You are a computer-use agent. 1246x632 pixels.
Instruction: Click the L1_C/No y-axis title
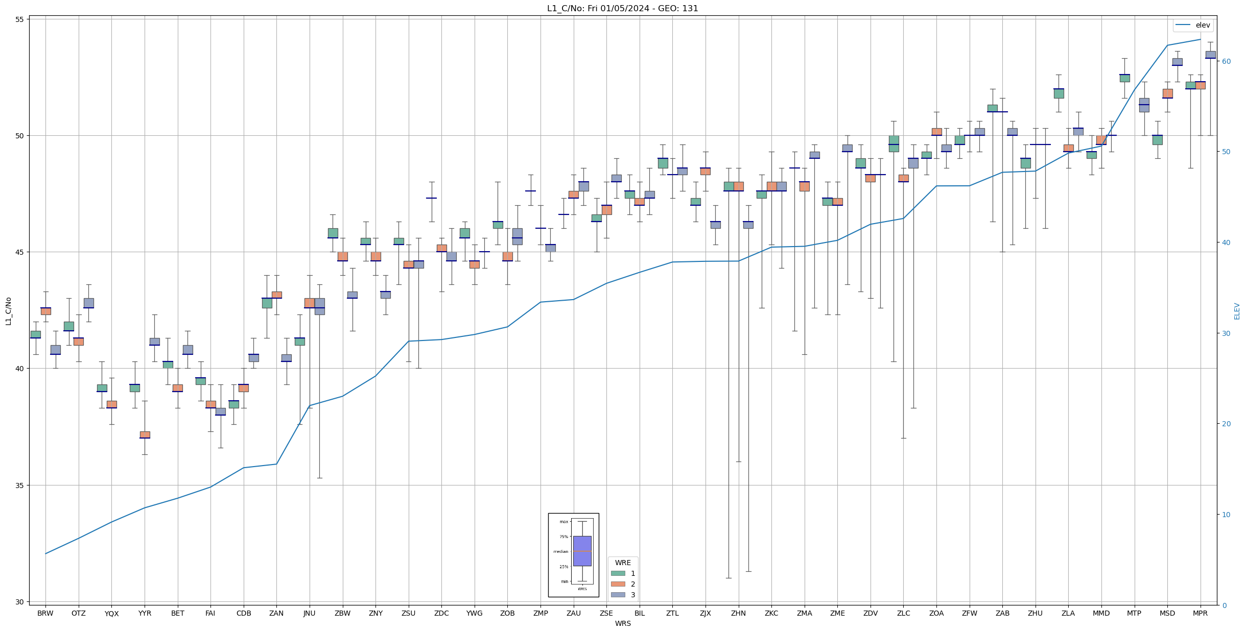(8, 311)
